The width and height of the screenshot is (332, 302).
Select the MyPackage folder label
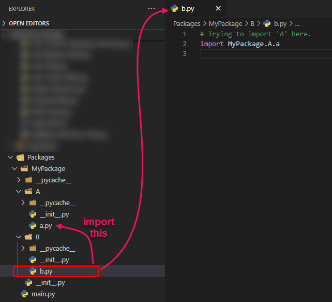tap(48, 169)
